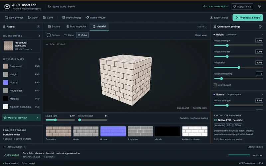The width and height of the screenshot is (266, 166).
Task: Click the Roughness map swatch icon in list
Action: (6, 91)
